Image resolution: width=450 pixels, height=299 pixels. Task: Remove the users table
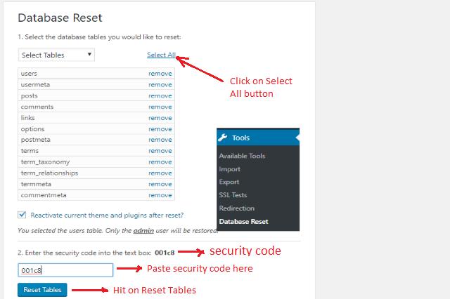coord(160,74)
